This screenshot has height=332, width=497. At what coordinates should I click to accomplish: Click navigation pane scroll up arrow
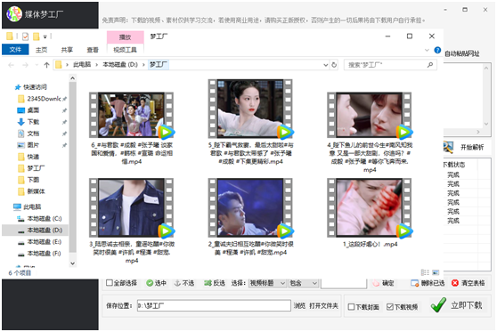(72, 78)
